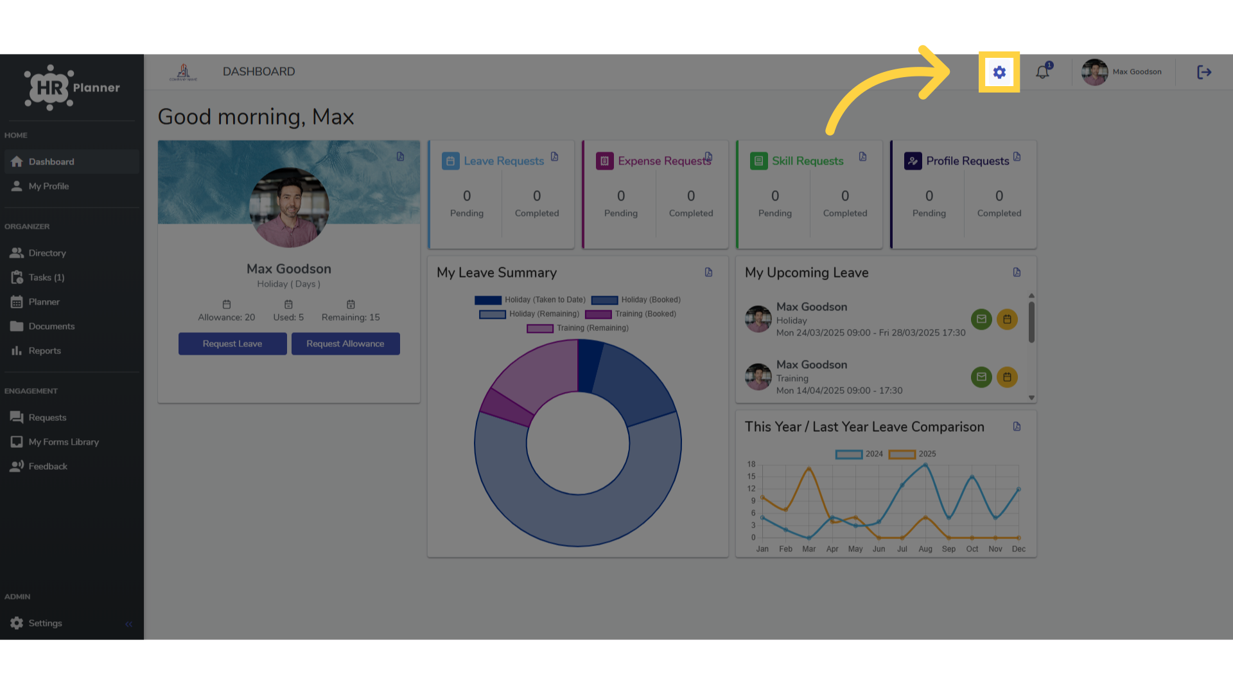Collapse the sidebar with double chevron
This screenshot has width=1233, height=694.
point(129,623)
